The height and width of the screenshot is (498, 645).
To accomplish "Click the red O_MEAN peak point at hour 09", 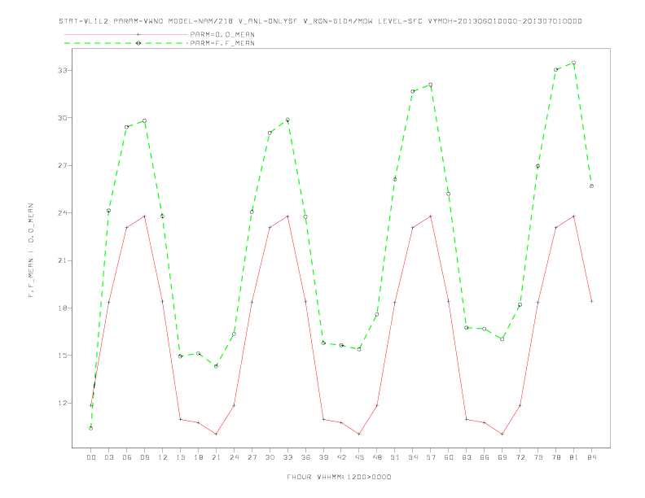I will tap(144, 216).
